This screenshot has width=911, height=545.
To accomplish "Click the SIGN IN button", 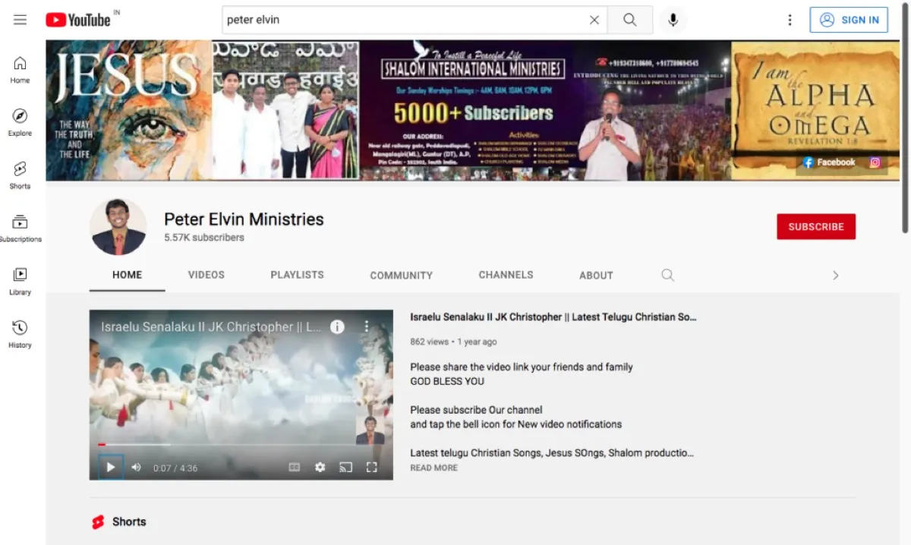I will [848, 20].
